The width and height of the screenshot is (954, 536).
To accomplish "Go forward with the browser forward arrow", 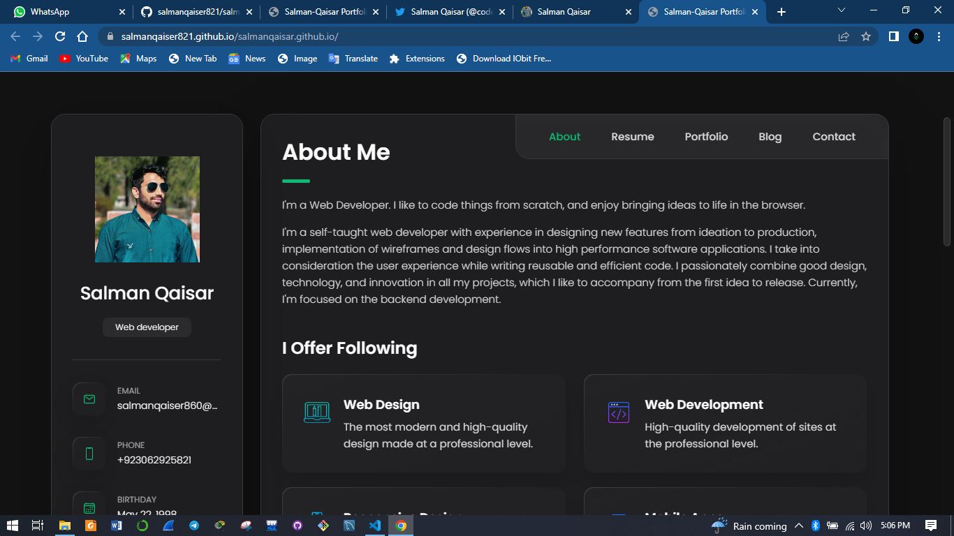I will 38,36.
